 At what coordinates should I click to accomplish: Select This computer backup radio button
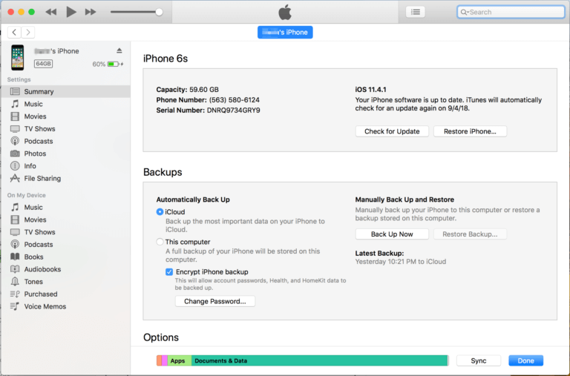pos(160,242)
